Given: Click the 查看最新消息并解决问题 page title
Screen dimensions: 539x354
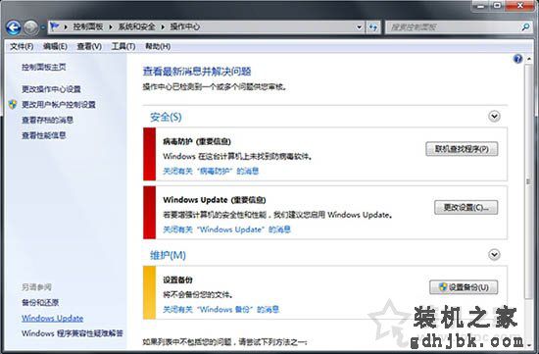Looking at the screenshot, I should pos(197,72).
